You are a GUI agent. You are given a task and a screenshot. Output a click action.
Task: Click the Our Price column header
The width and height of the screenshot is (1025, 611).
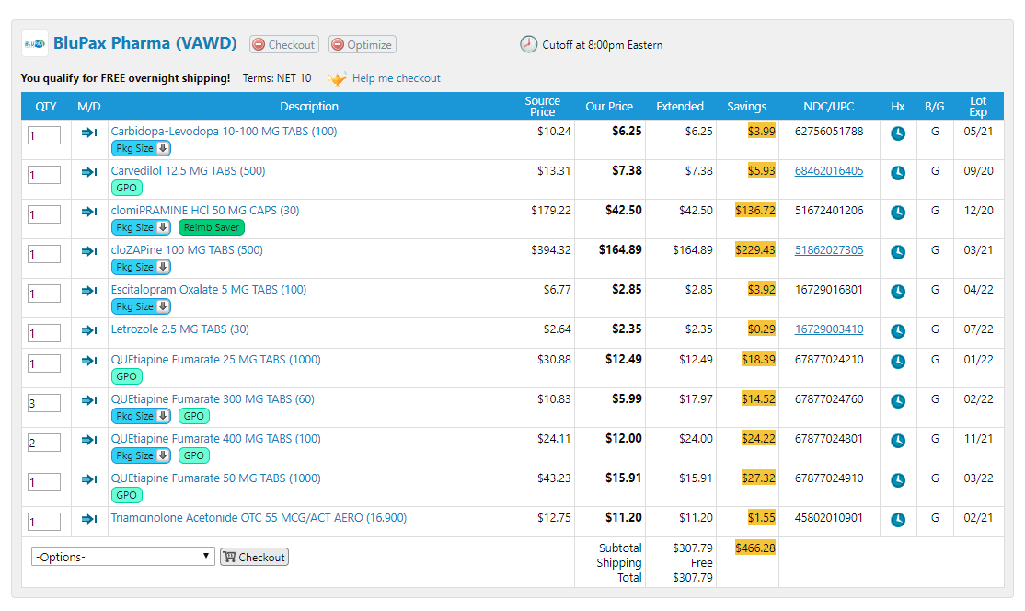click(x=609, y=106)
